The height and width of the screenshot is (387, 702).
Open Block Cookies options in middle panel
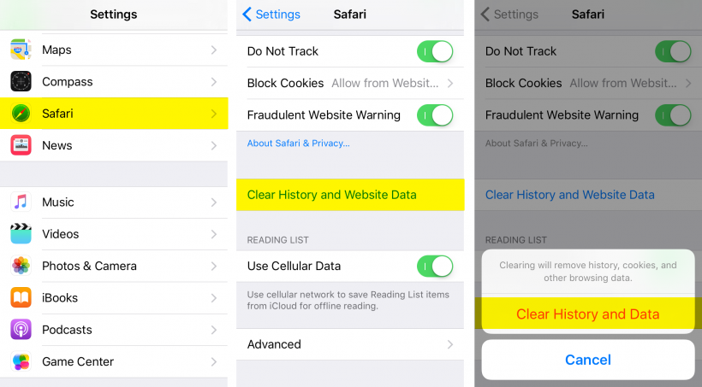click(350, 83)
